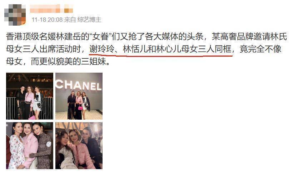
Task: Click the name 谢玲玲 in the post
Action: tap(101, 49)
